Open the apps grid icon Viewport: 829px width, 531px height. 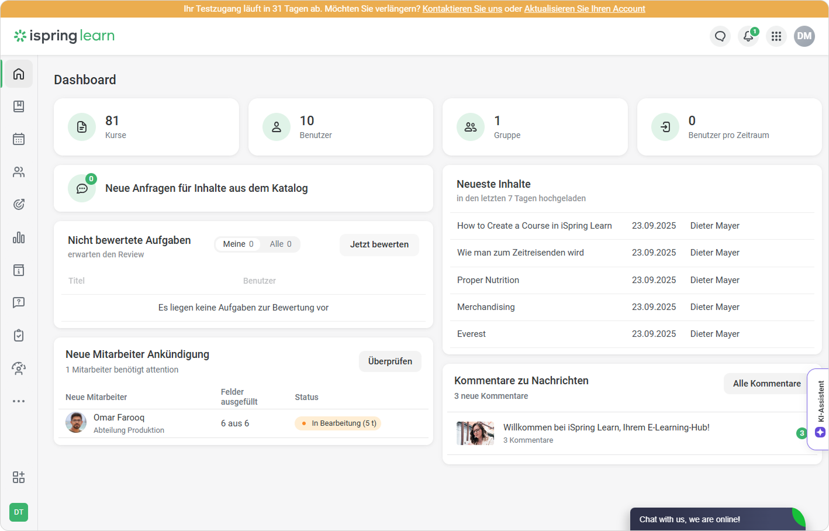point(776,36)
